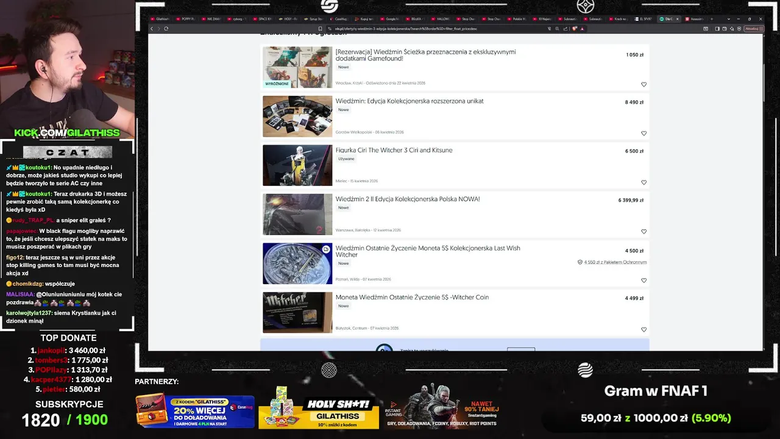
Task: Open the Witcher Coin box thumbnail
Action: [297, 312]
